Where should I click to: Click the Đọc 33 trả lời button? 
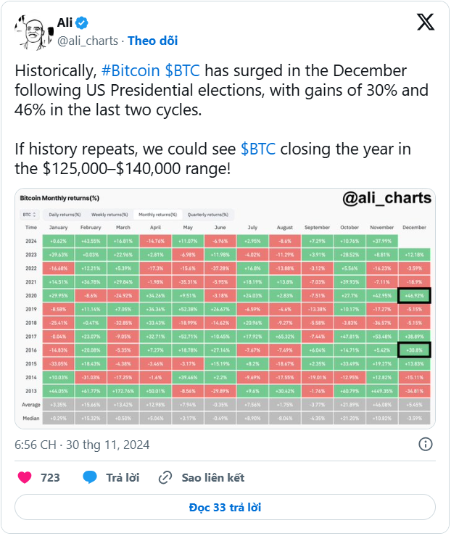(225, 507)
